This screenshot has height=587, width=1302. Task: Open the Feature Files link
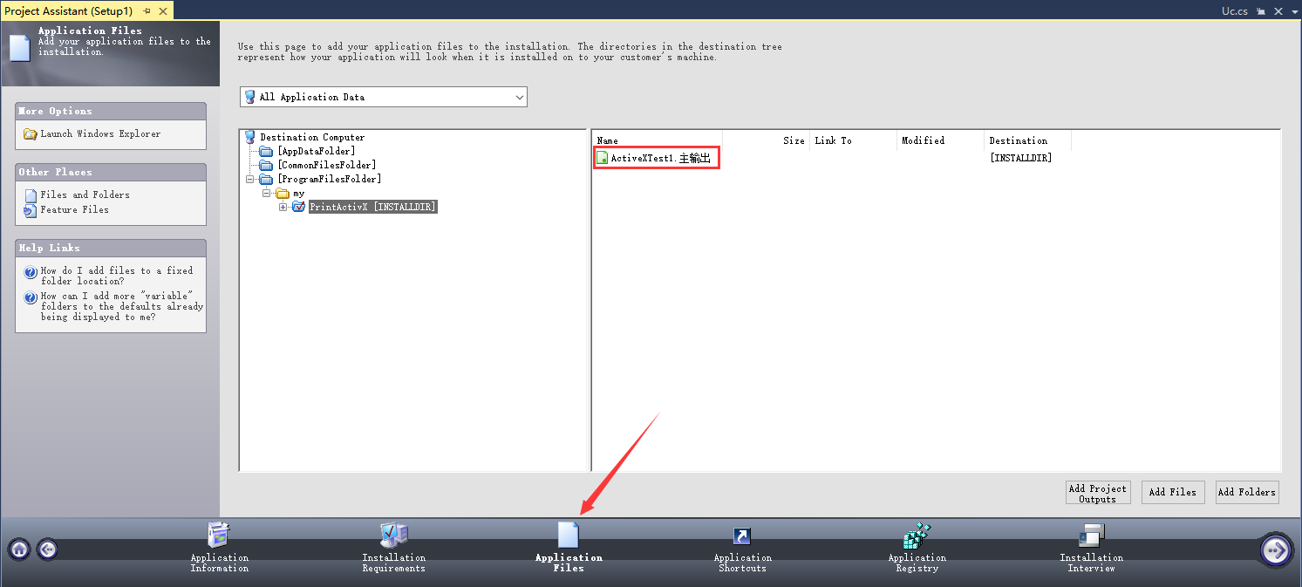click(x=75, y=210)
